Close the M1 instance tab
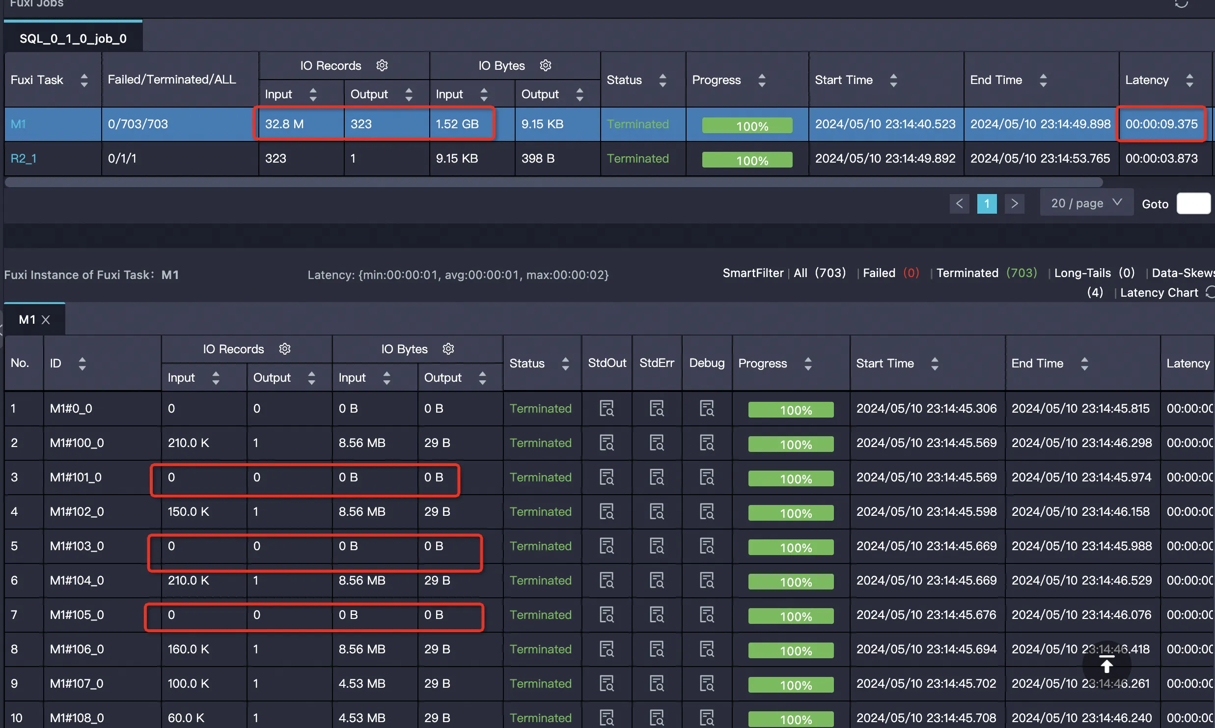1215x728 pixels. click(x=46, y=320)
